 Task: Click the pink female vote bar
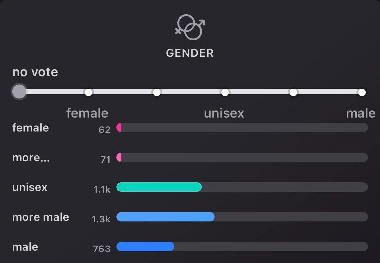click(119, 127)
